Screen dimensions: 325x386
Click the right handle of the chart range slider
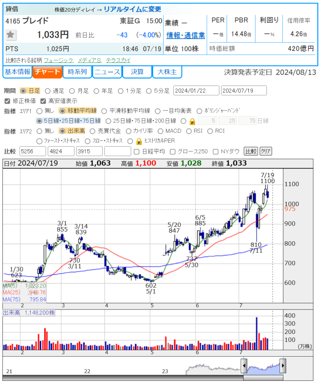[x=283, y=366]
